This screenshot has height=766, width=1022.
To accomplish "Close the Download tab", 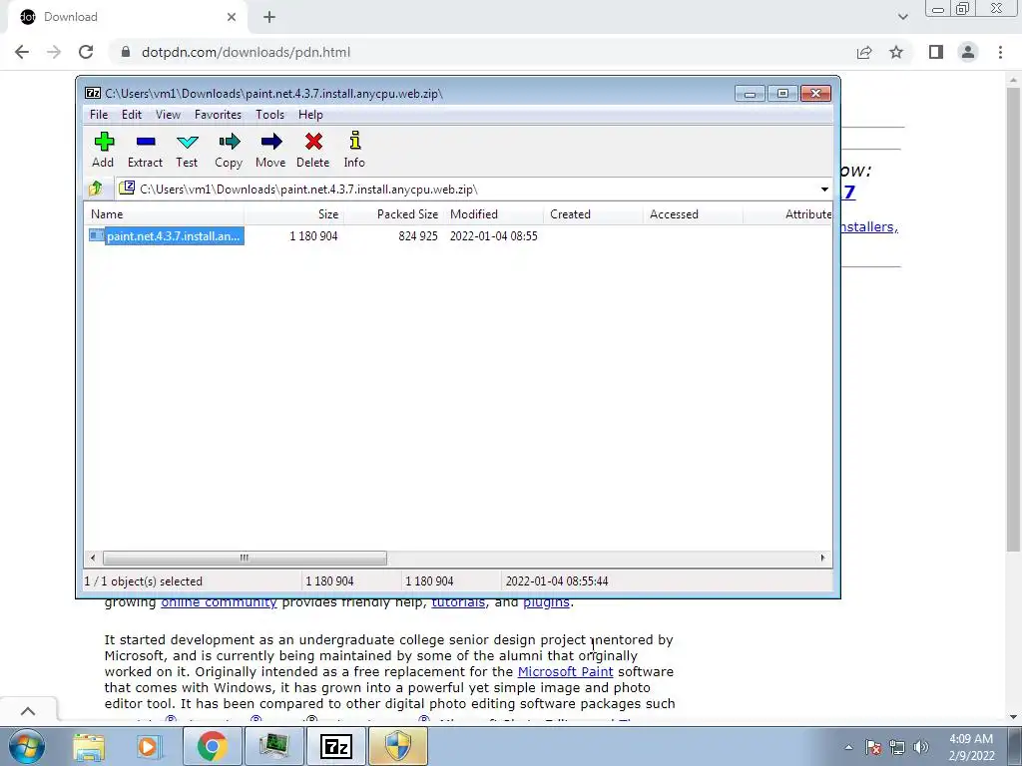I will 232,17.
